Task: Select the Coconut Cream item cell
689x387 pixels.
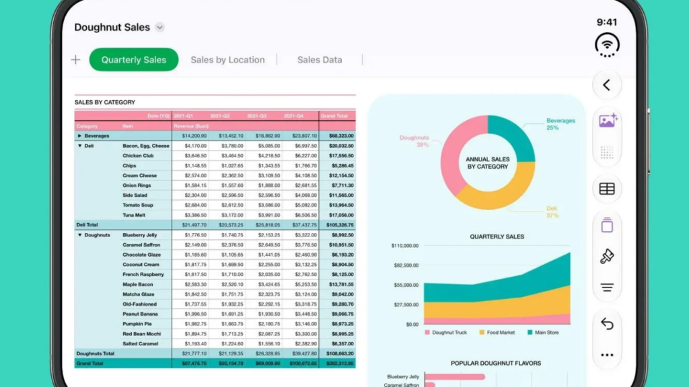Action: tap(146, 265)
